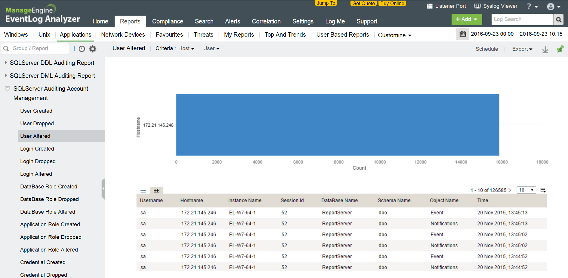Pin this report using the green pin icon
Screen dimensions: 568x278
(x=560, y=49)
